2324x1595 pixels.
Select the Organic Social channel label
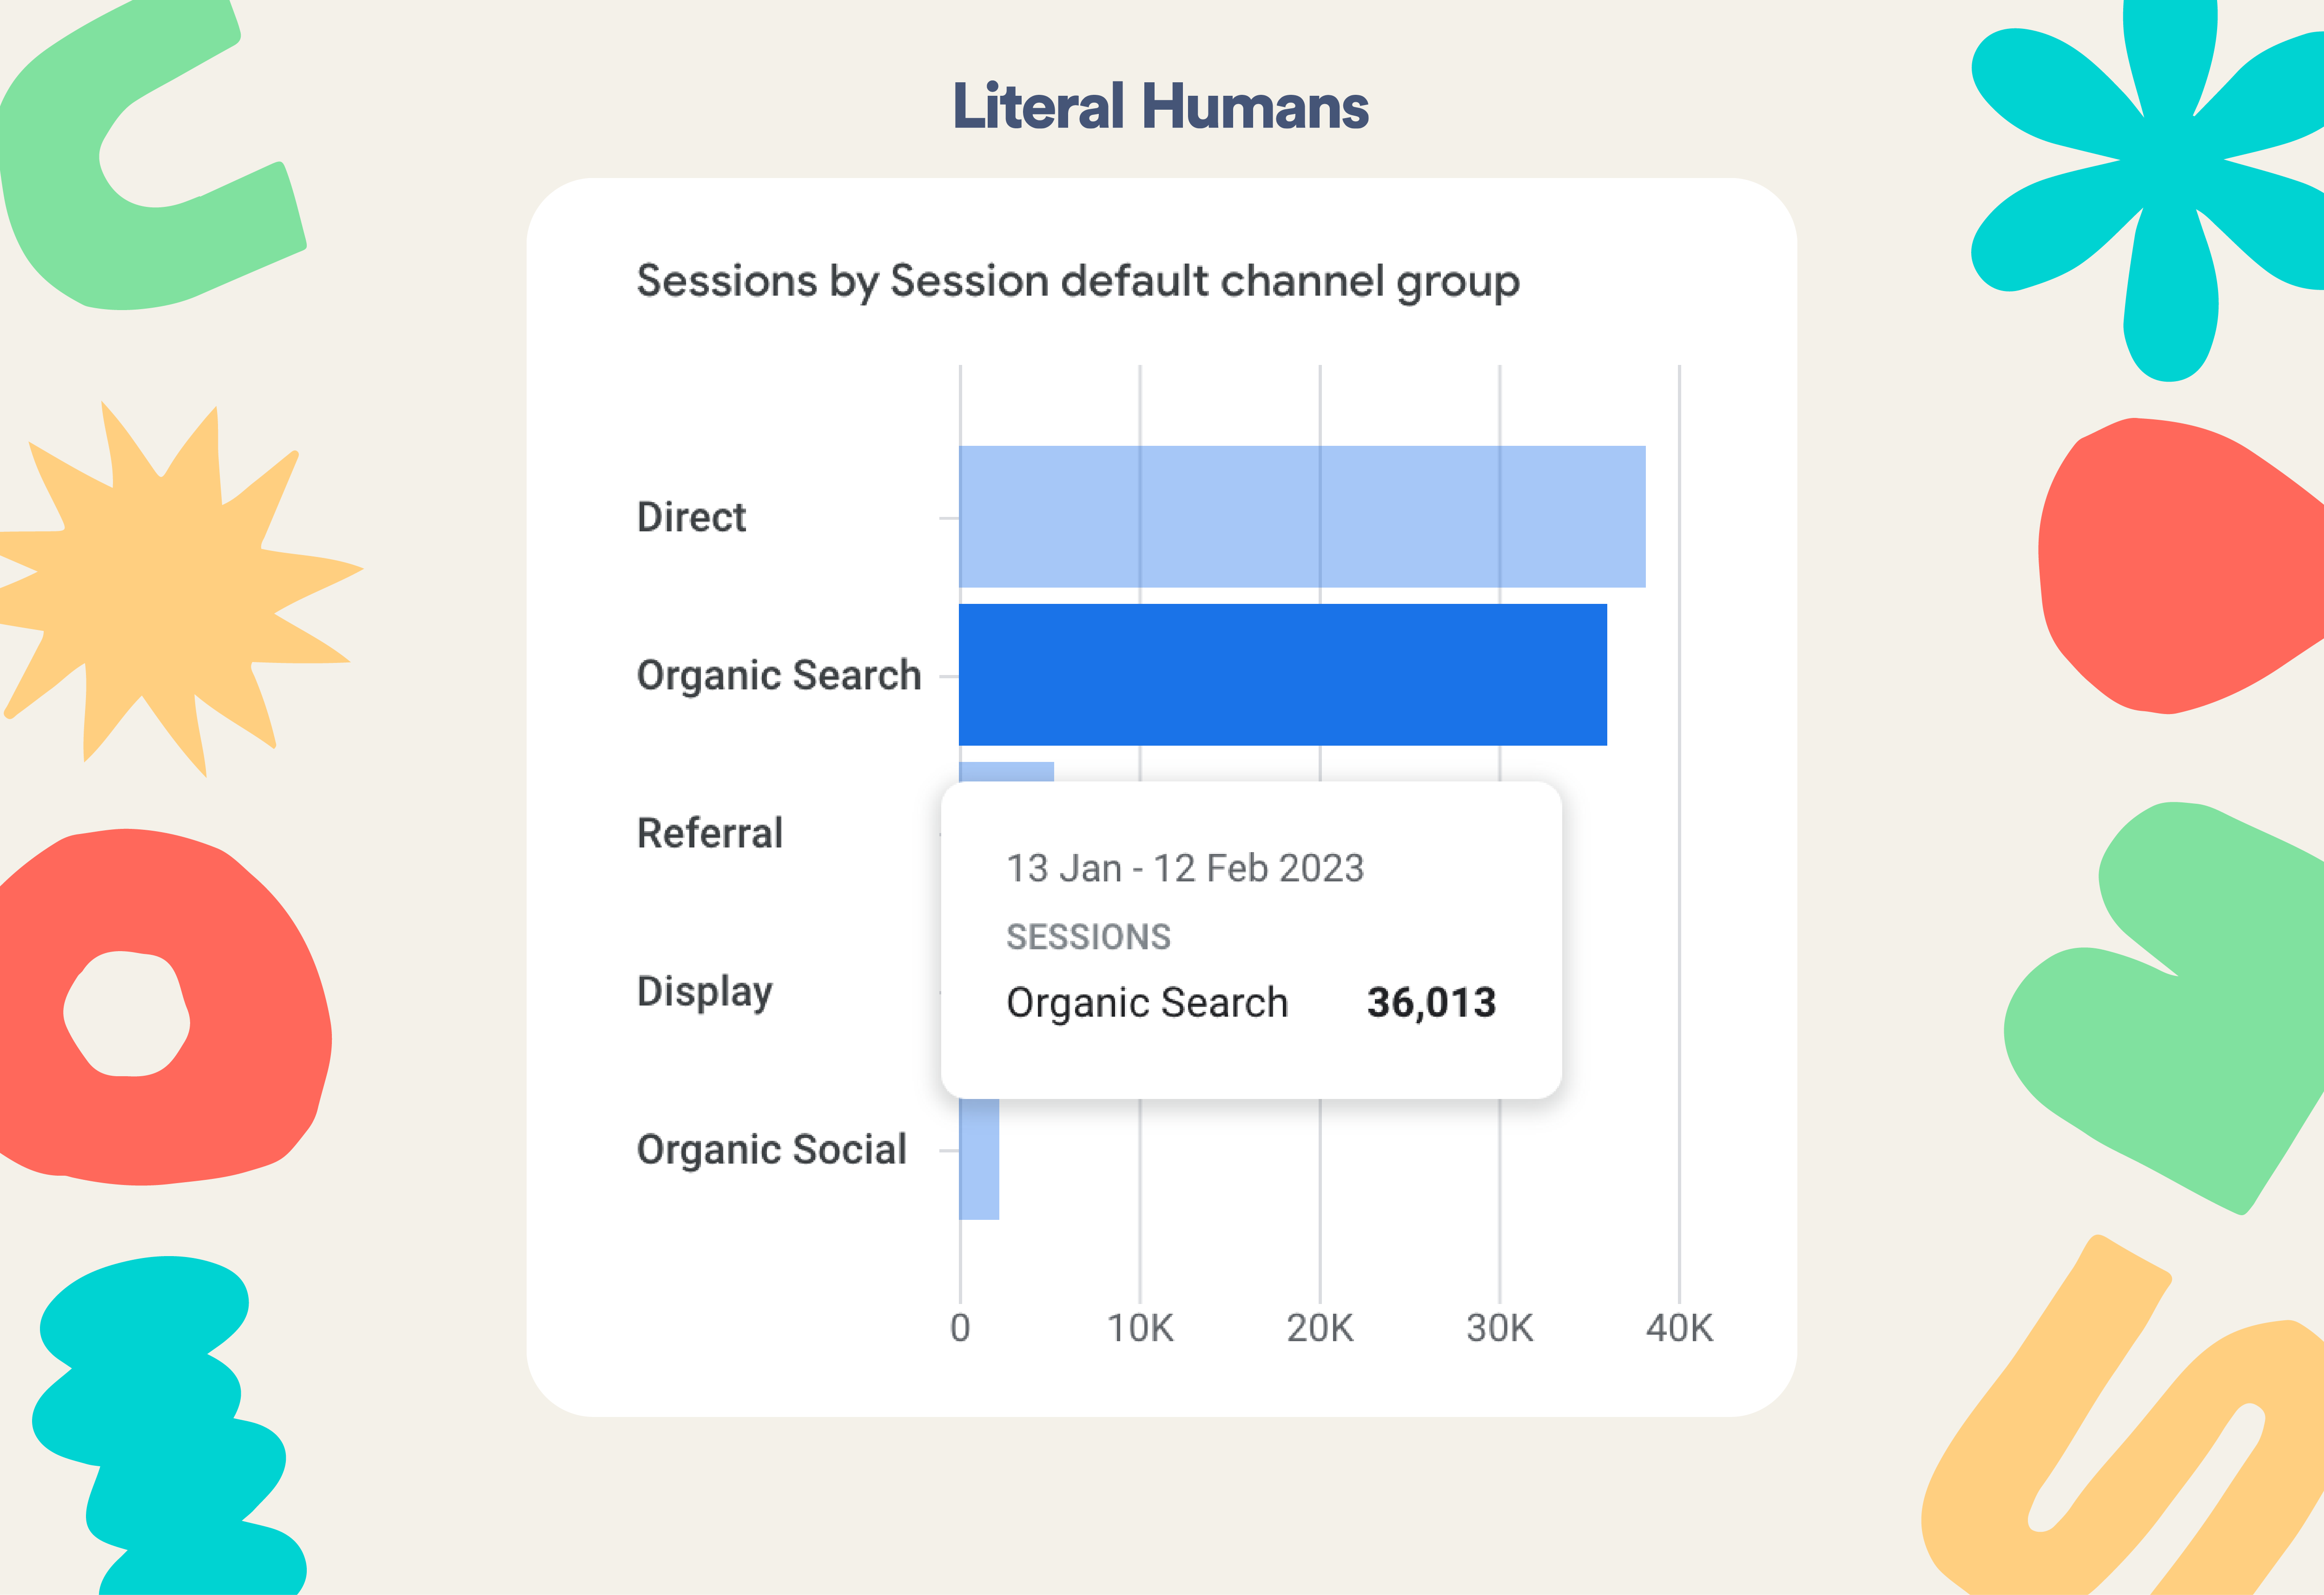click(771, 1150)
